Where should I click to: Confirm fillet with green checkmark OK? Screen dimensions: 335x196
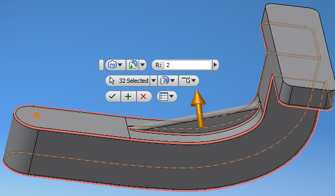[112, 96]
